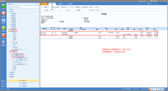Collapse the 账簿 tree node
The height and width of the screenshot is (91, 168).
pyautogui.click(x=12, y=51)
